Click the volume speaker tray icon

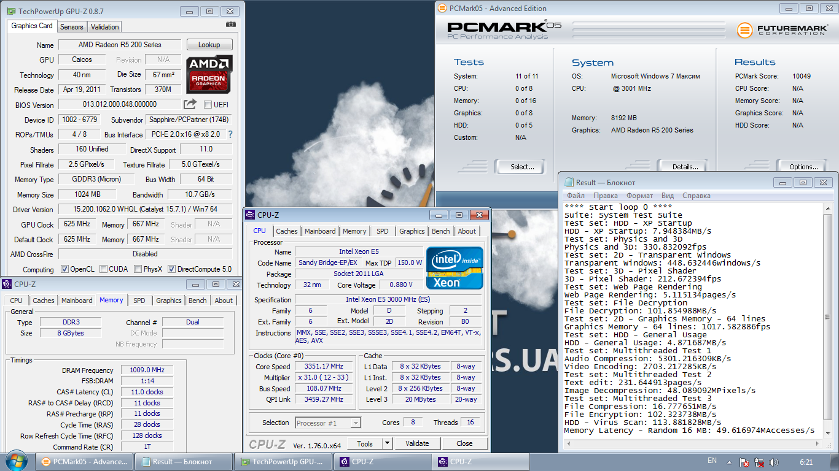pos(774,462)
